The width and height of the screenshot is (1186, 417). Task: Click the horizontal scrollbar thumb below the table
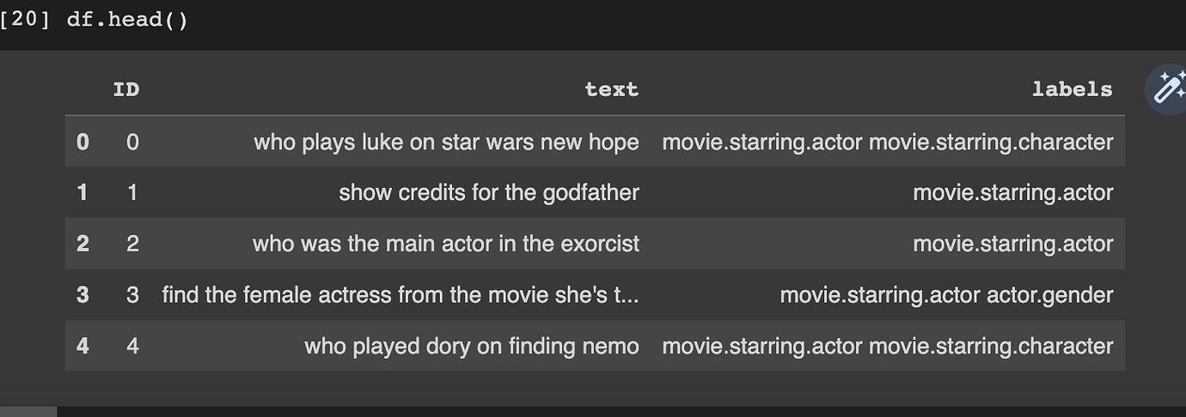coord(28,412)
